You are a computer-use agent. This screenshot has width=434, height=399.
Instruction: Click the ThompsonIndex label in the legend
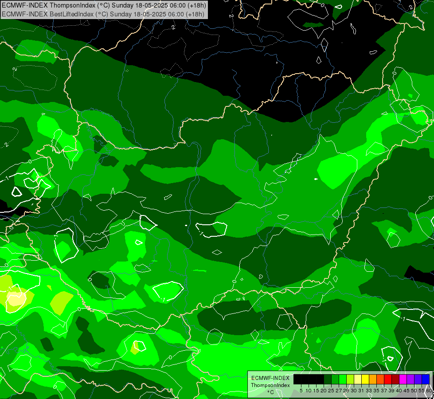click(270, 385)
